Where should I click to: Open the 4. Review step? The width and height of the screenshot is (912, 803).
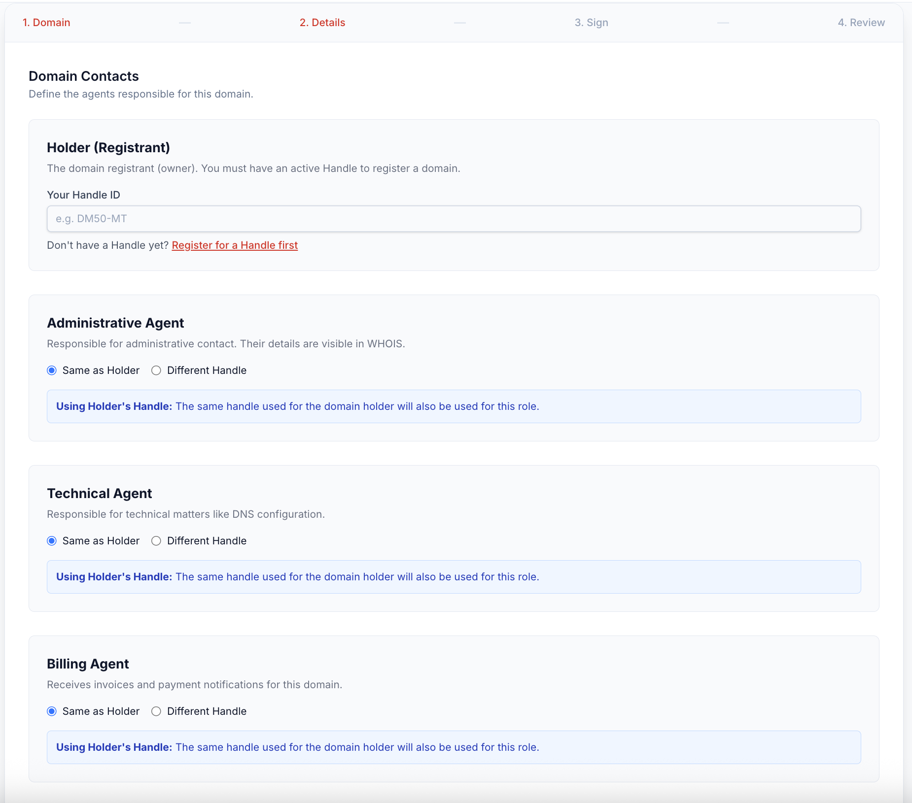click(x=861, y=23)
